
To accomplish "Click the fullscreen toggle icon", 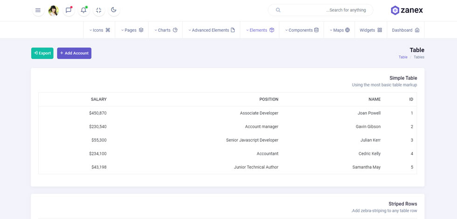I will [99, 10].
